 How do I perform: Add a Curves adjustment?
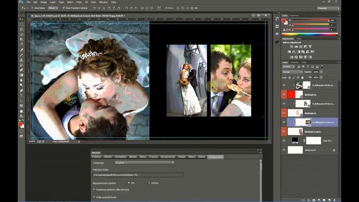coord(301,47)
